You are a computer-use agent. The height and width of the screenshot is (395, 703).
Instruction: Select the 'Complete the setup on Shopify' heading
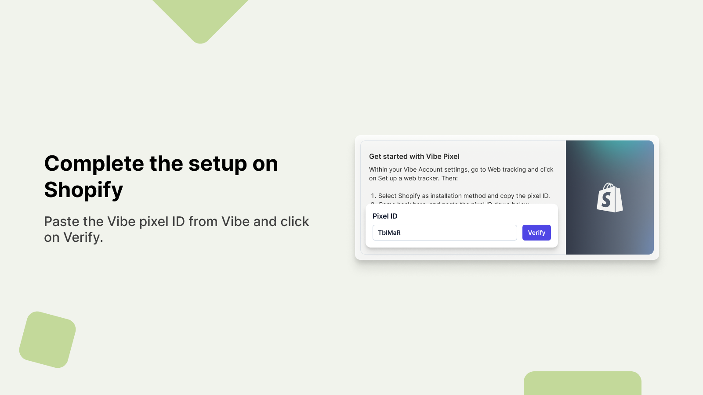[x=161, y=176]
